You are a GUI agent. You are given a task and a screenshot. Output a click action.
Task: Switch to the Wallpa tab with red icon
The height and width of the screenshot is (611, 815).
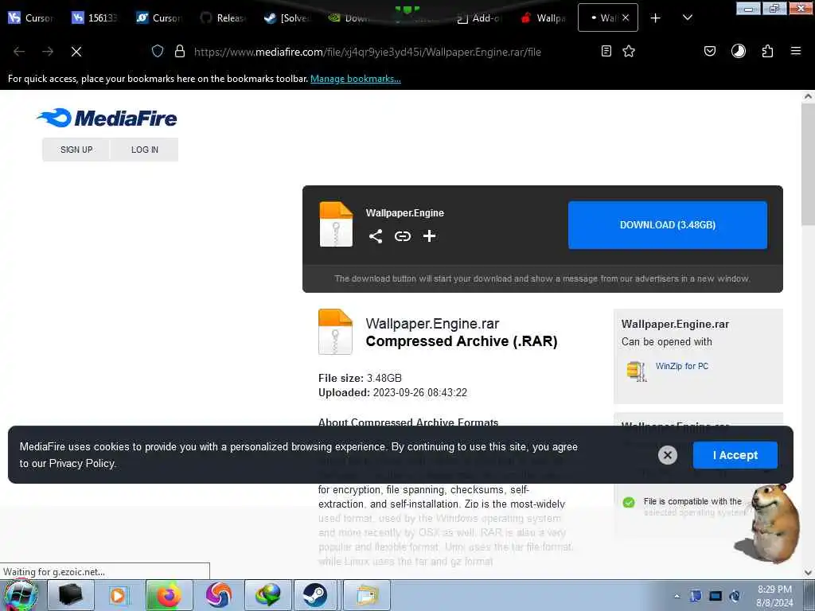coord(543,18)
